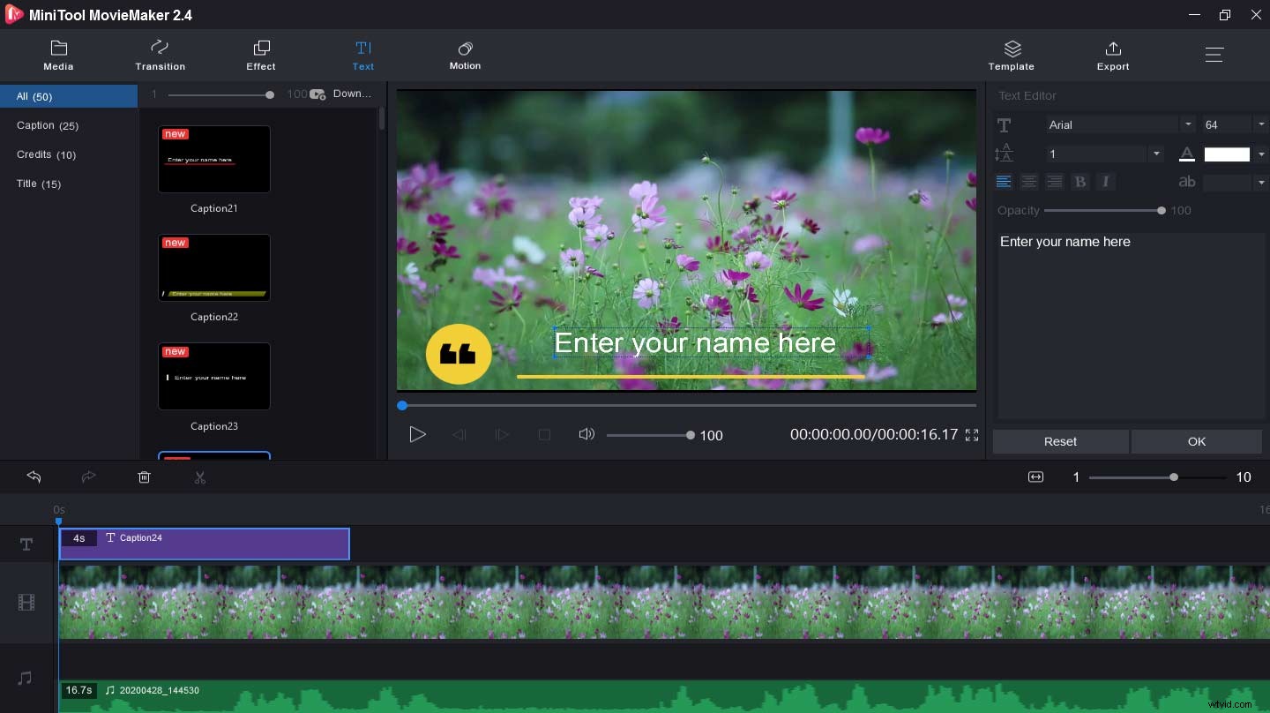Toggle Italic formatting in the Text Editor

1106,182
